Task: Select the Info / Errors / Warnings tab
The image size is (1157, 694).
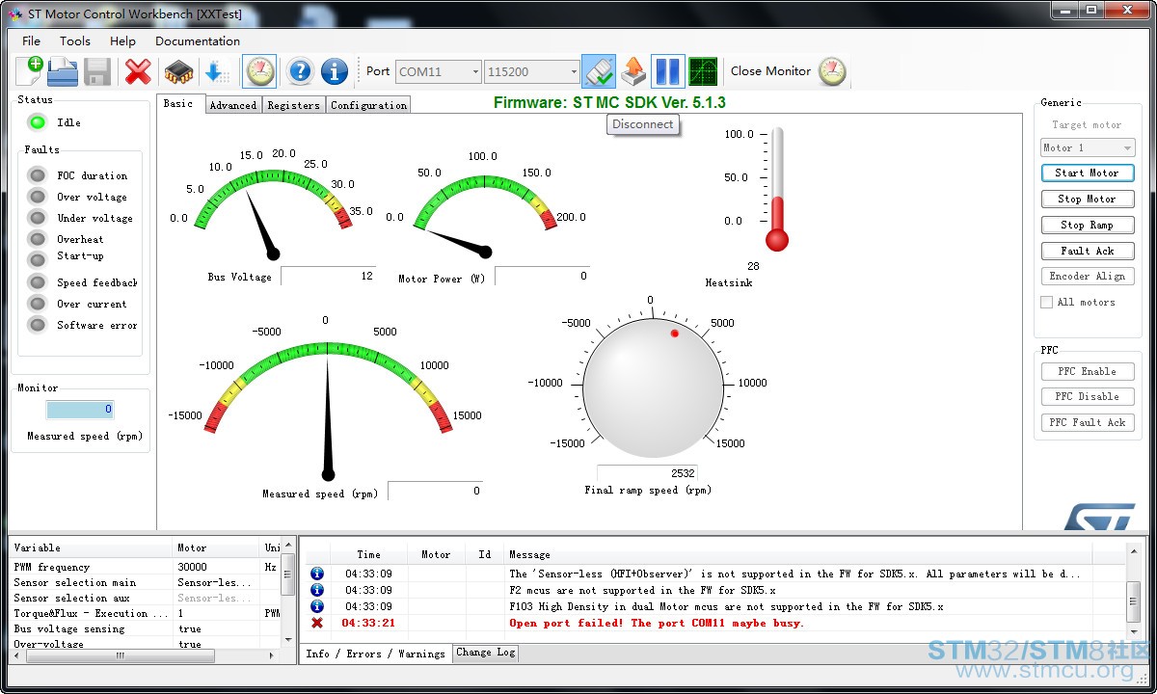Action: click(x=376, y=654)
